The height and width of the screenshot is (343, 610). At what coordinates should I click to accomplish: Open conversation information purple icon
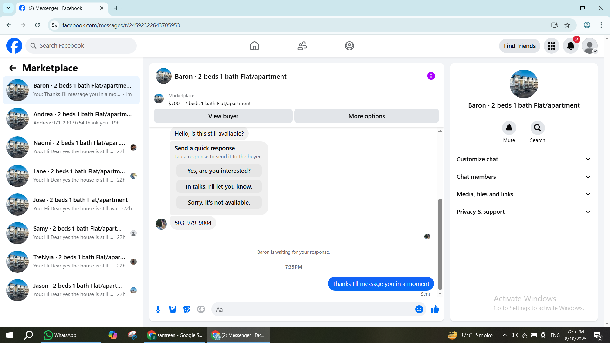pyautogui.click(x=431, y=76)
